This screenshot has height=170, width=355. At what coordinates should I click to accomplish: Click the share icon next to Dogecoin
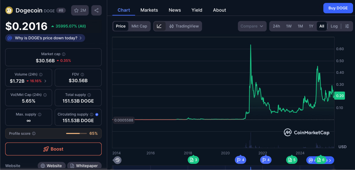(96, 10)
